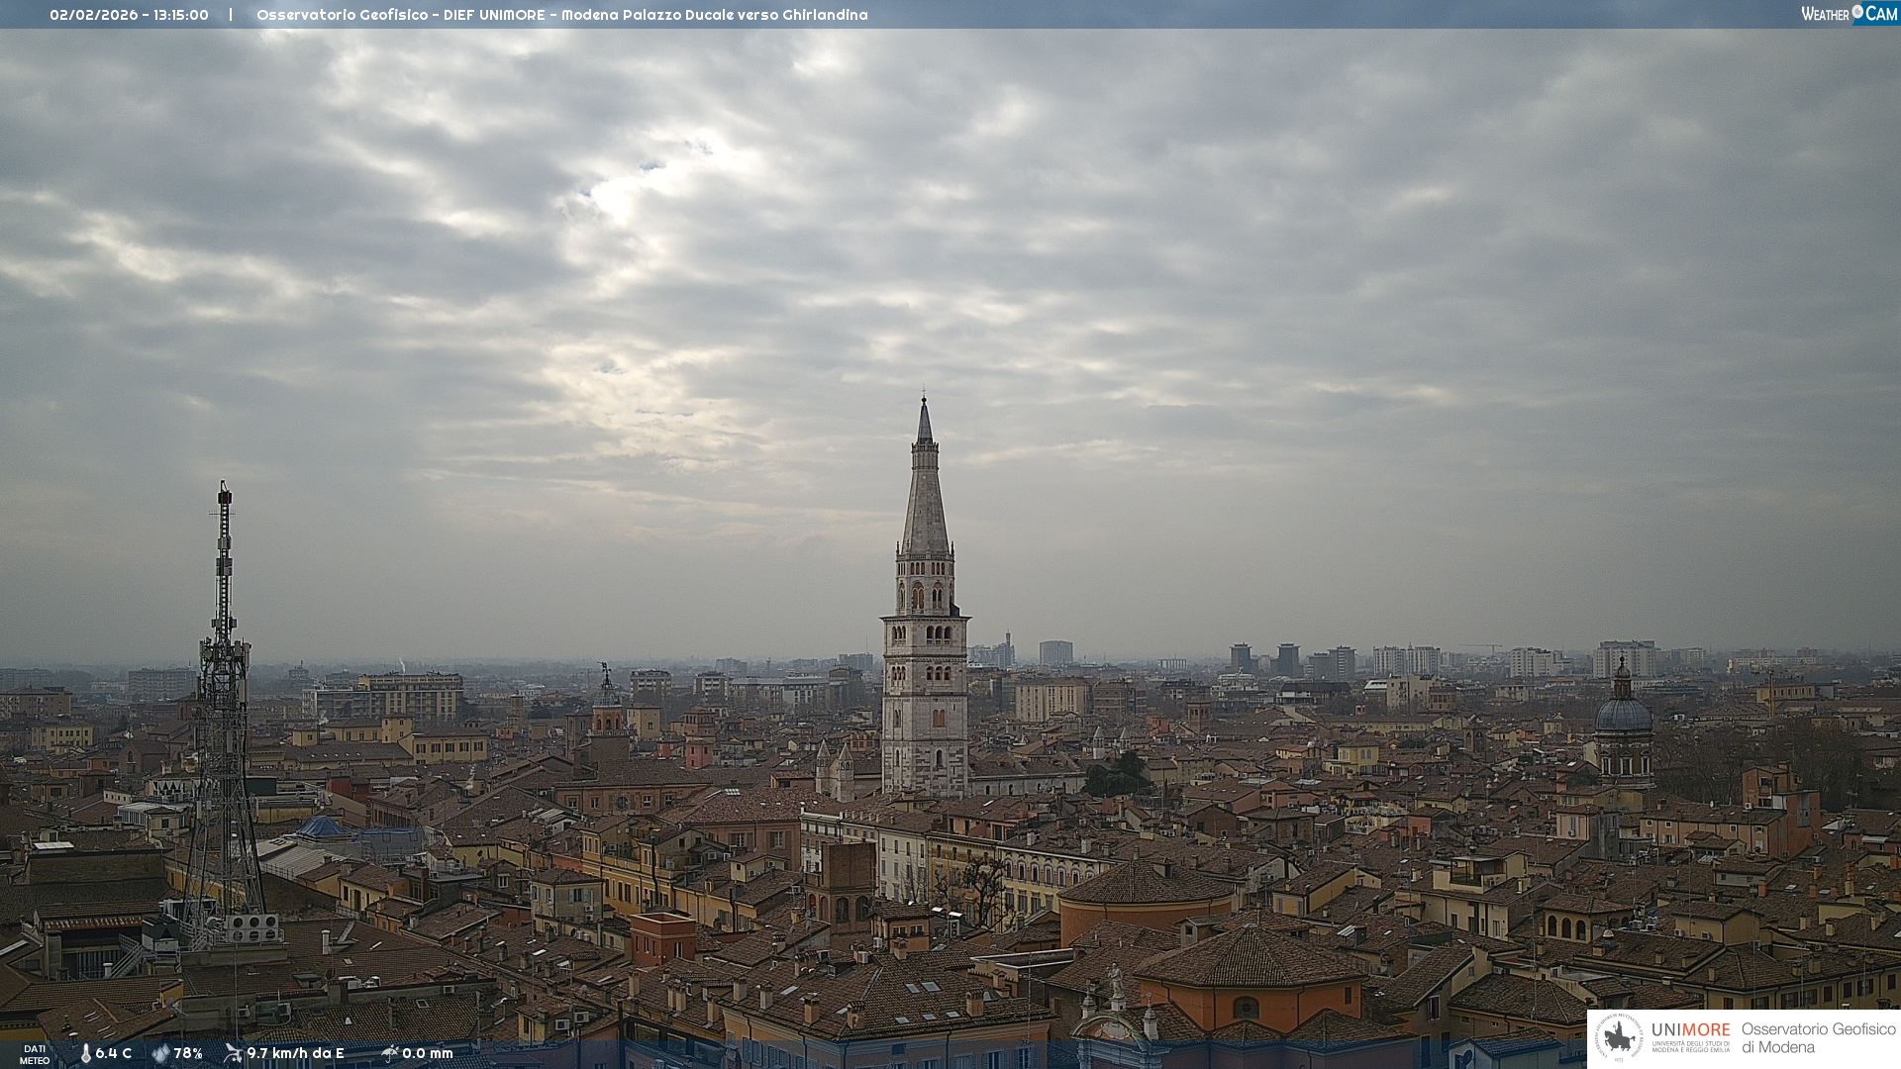Click the WeatherCam lens icon
The image size is (1901, 1069).
[x=1857, y=12]
